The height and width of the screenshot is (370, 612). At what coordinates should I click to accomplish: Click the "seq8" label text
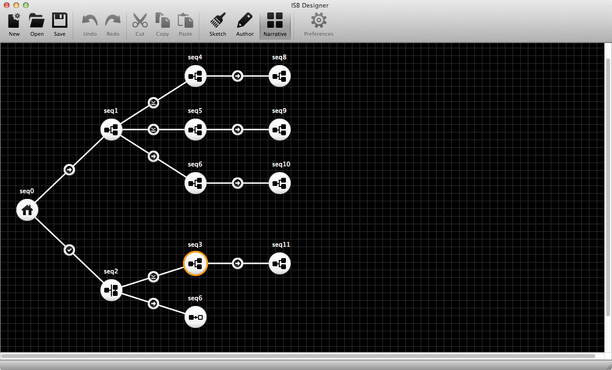pyautogui.click(x=280, y=57)
